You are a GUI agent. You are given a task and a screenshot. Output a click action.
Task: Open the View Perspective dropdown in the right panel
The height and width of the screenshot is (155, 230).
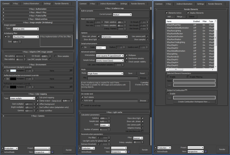pos(196,151)
